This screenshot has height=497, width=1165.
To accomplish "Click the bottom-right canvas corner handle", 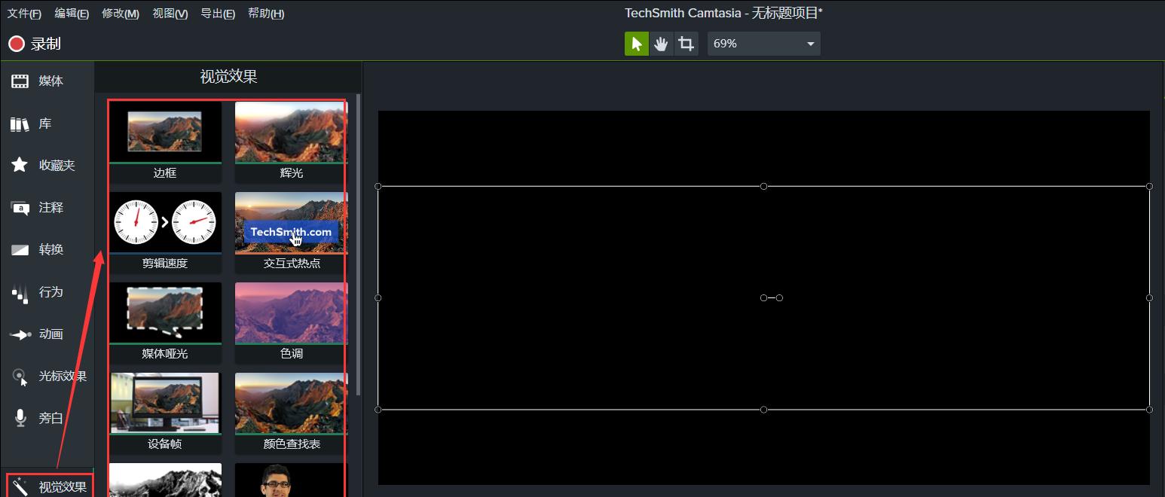I will [1149, 410].
